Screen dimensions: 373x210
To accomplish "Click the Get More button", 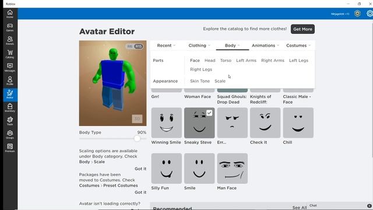I will pyautogui.click(x=302, y=29).
